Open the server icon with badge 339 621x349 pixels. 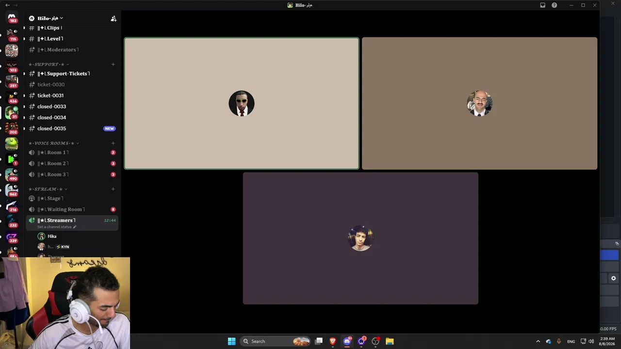12,236
